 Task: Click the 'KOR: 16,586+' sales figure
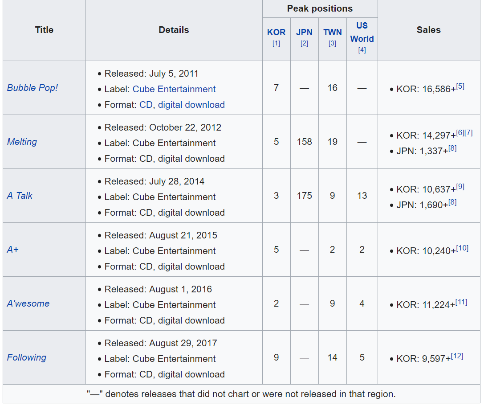point(426,89)
